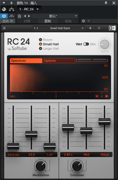The width and height of the screenshot is (118, 180).
Task: Open the routing/channel editor icon
Action: pos(11,9)
